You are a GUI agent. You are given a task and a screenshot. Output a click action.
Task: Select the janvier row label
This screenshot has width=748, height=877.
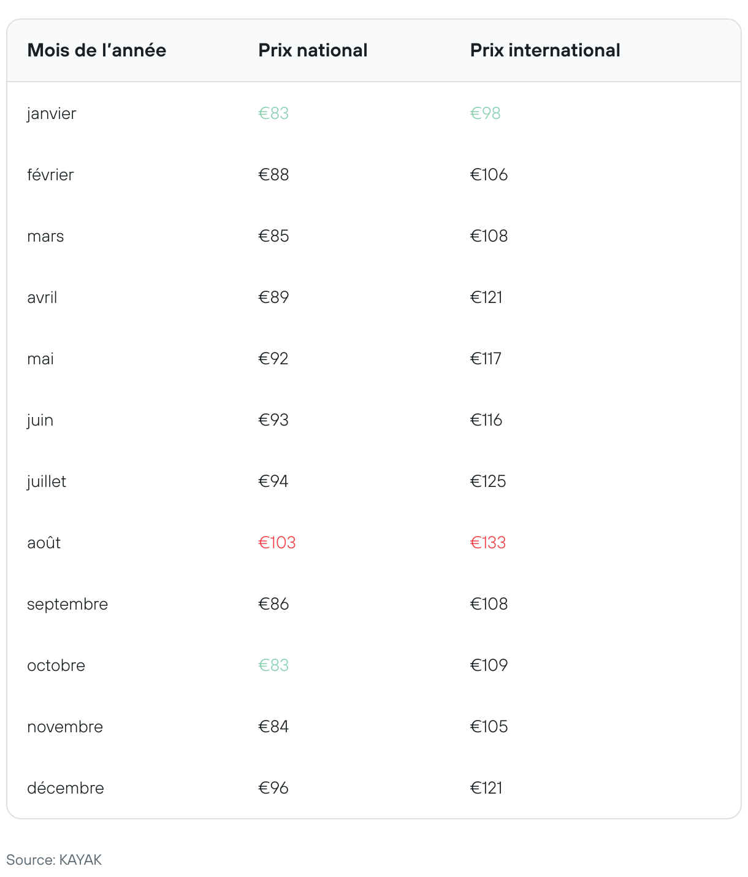tap(52, 114)
